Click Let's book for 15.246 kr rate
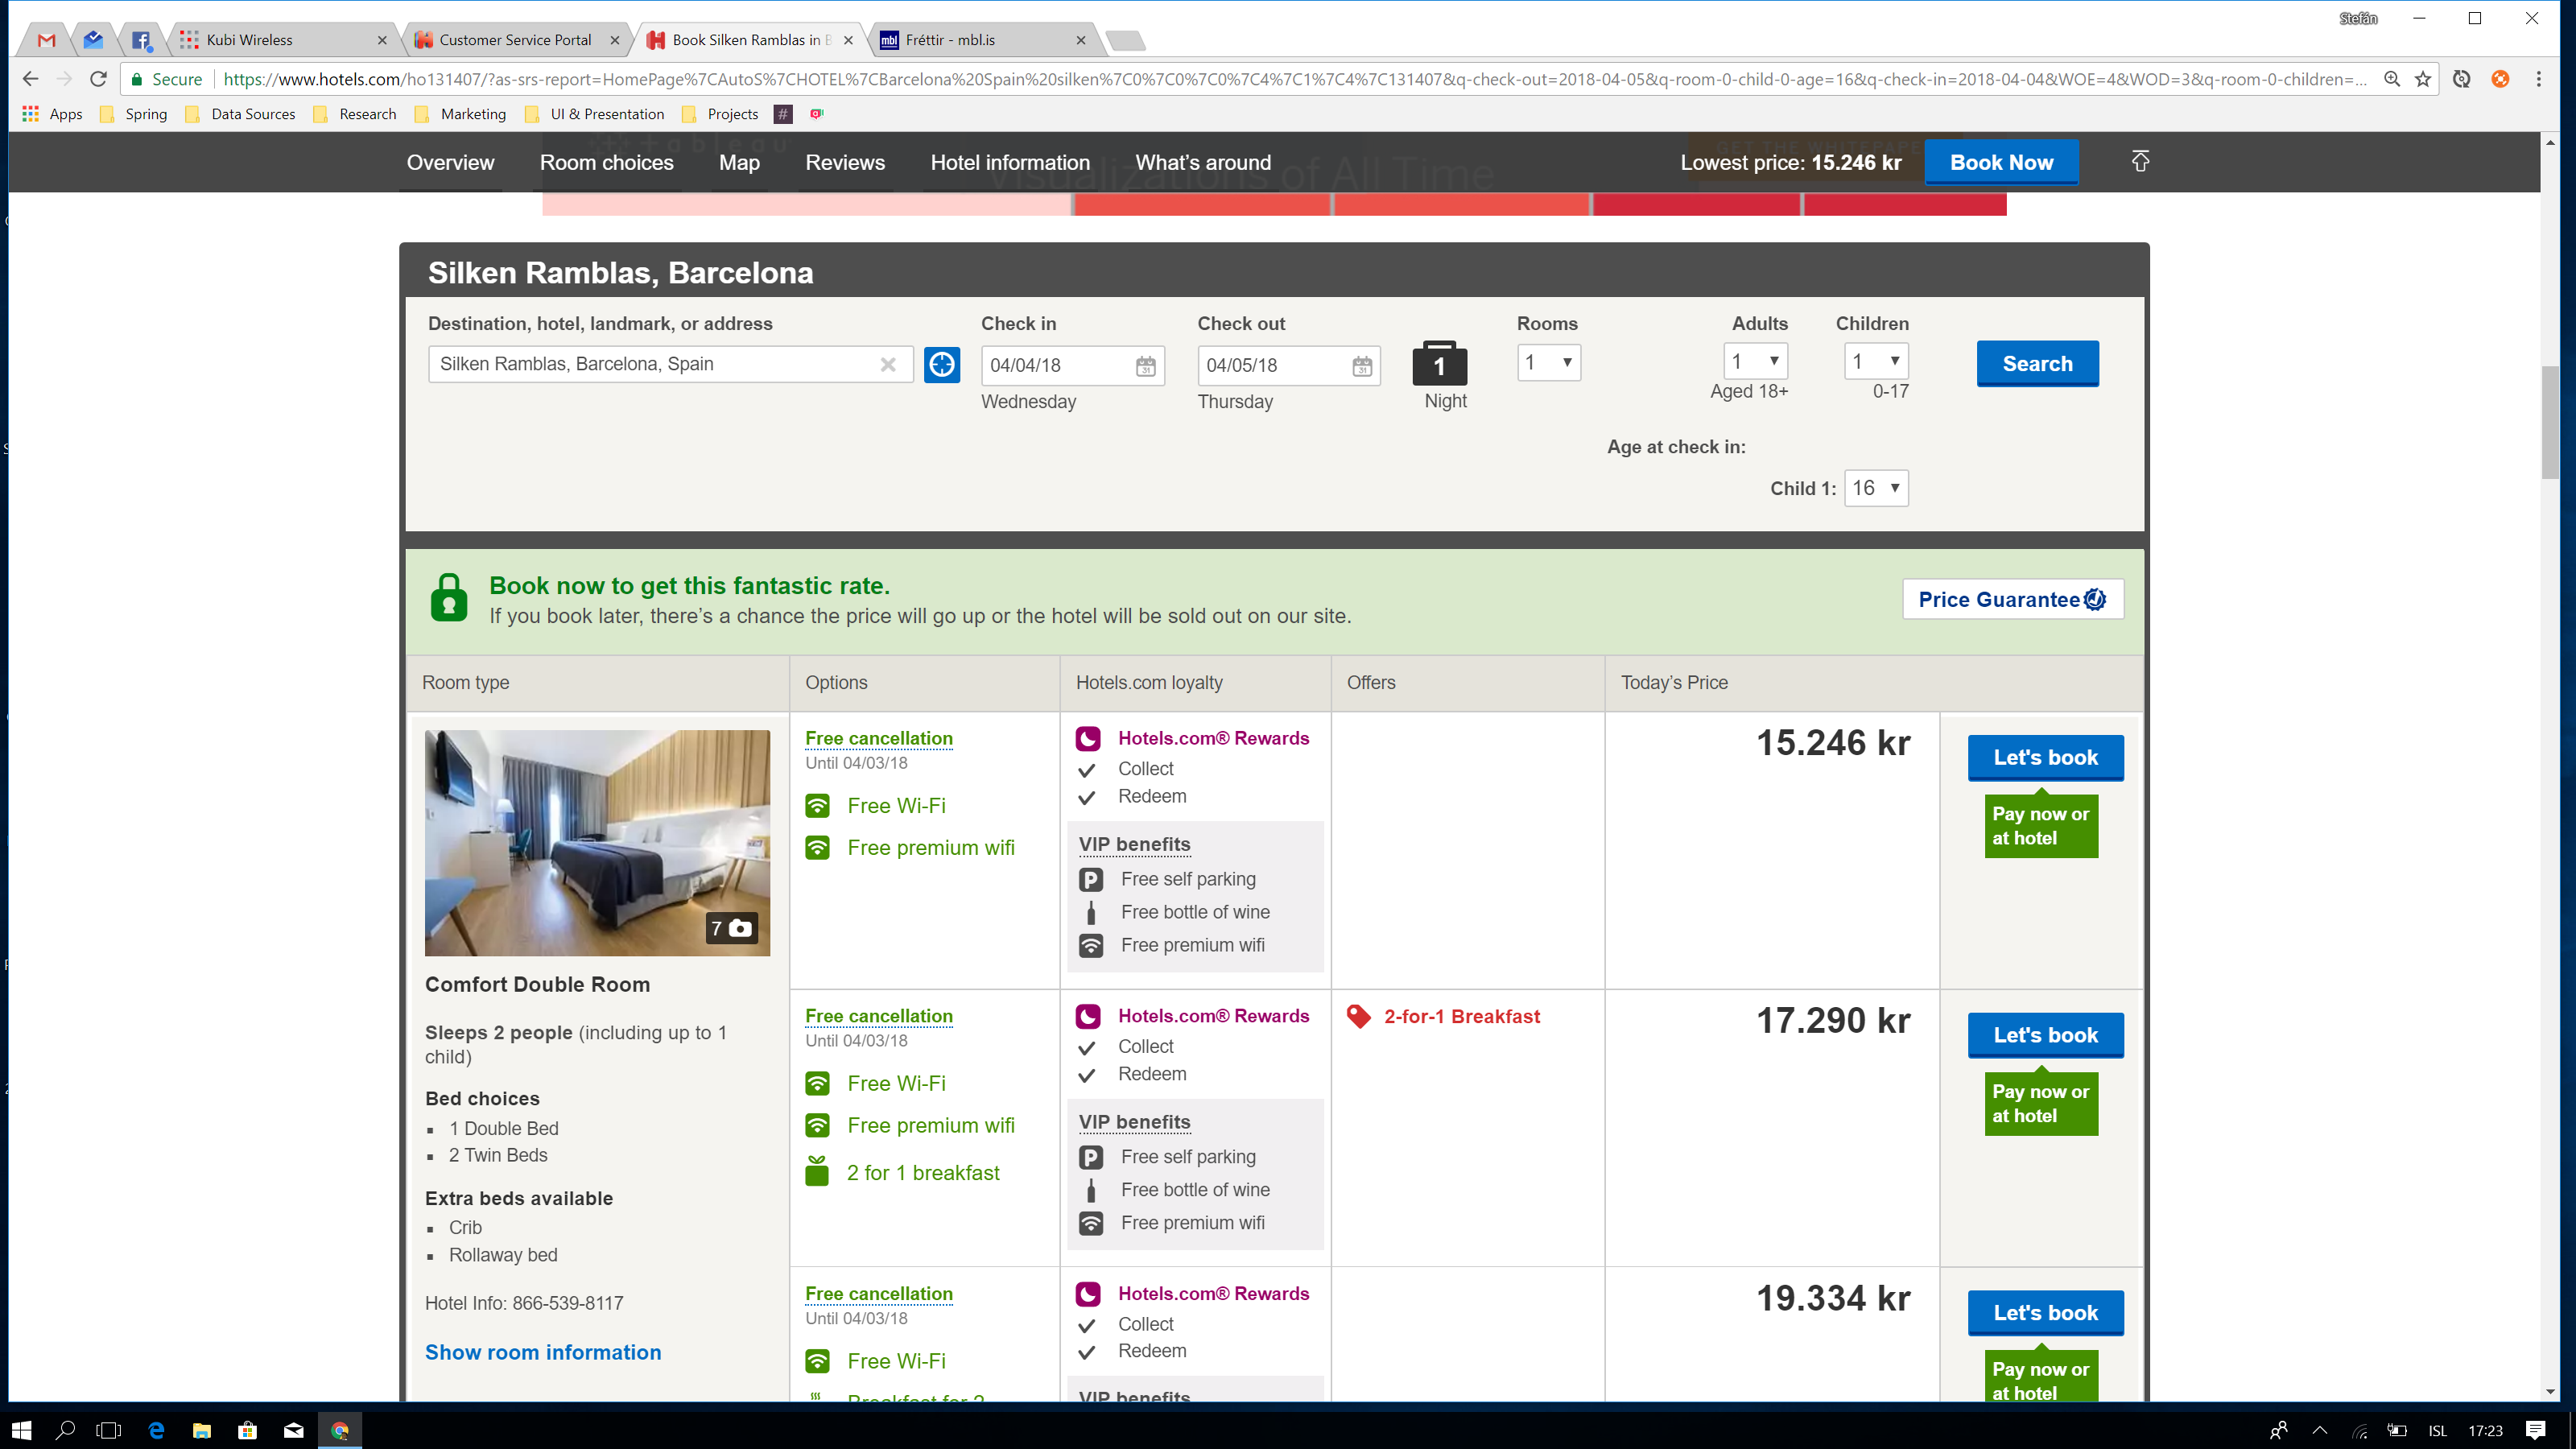Screen dimensions: 2576x1449 [2045, 757]
